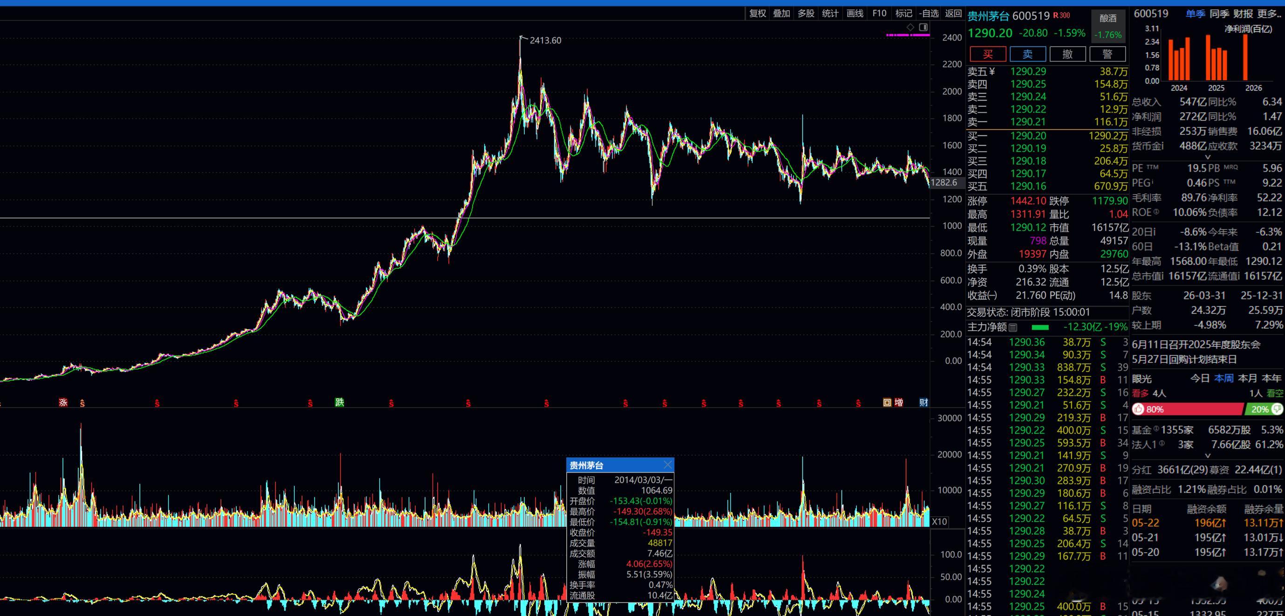1285x616 pixels.
Task: Click the red 80% bullish sentiment bar
Action: (1187, 409)
